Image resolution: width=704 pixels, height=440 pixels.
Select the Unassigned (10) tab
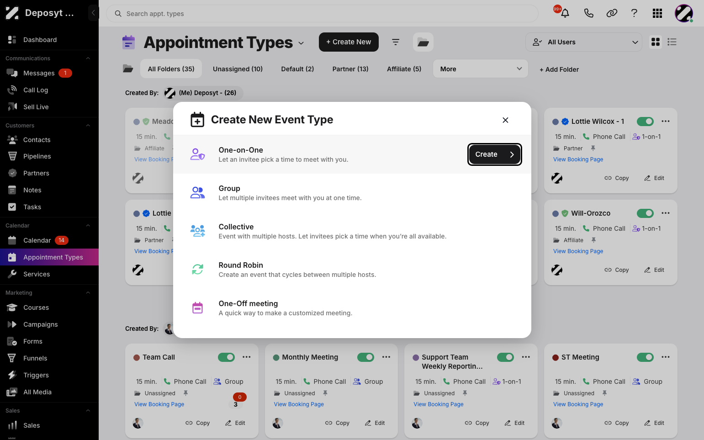pyautogui.click(x=238, y=69)
